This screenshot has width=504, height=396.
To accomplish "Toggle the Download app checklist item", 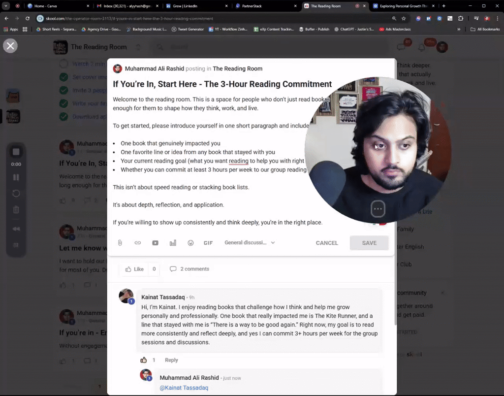I will point(63,116).
